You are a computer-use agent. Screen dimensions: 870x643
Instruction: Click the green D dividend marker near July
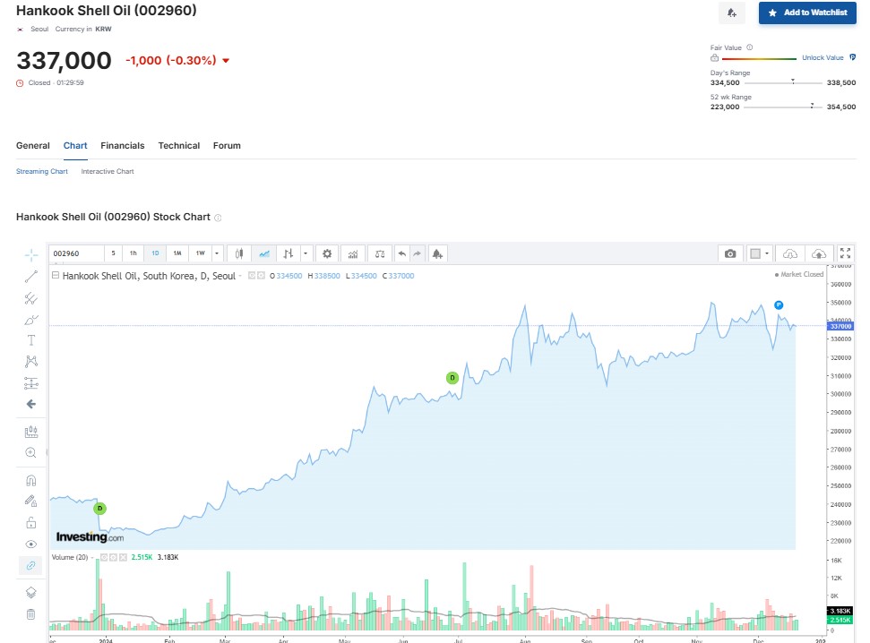click(452, 378)
